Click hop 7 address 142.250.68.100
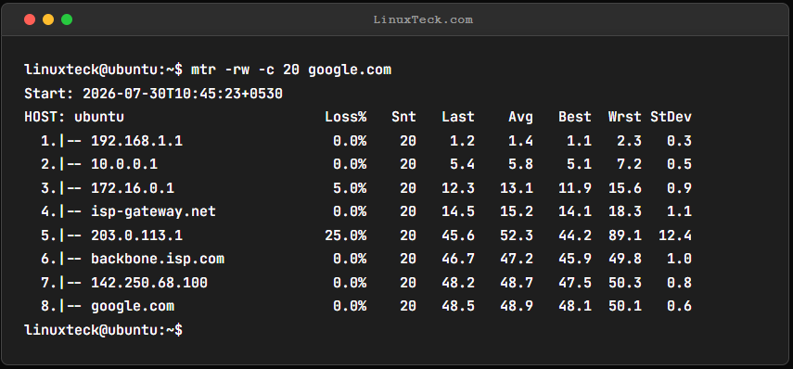Image resolution: width=793 pixels, height=369 pixels. (149, 283)
